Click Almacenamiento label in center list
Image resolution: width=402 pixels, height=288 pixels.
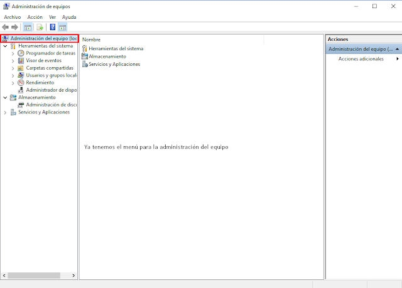pyautogui.click(x=107, y=56)
